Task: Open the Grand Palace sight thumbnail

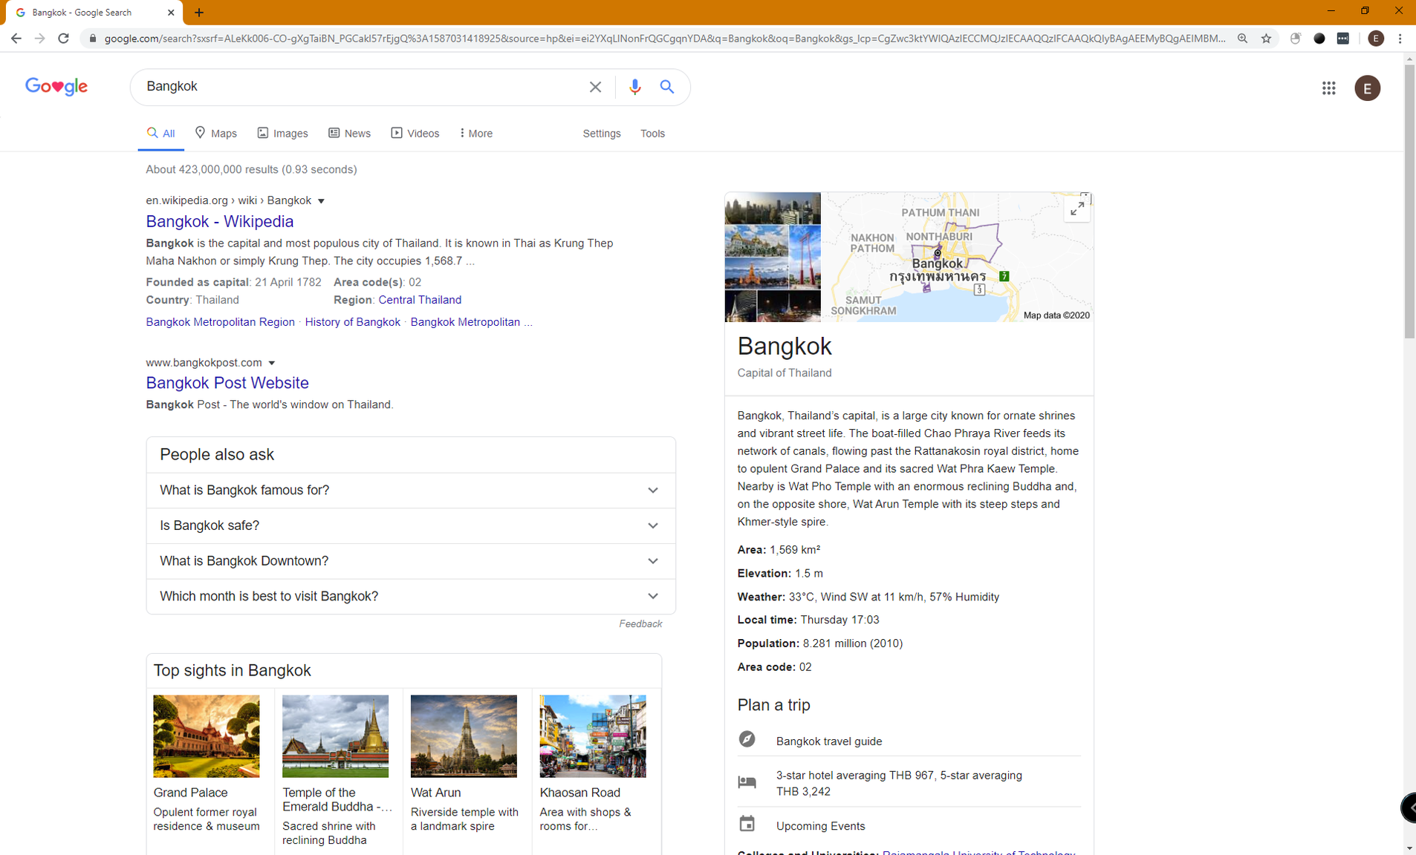Action: coord(207,736)
